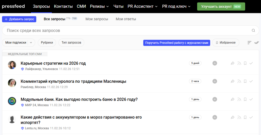
Task: Open the Избранное favorites button
Action: tap(226, 42)
